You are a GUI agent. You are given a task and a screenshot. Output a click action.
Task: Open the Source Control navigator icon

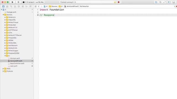pos(7,6)
